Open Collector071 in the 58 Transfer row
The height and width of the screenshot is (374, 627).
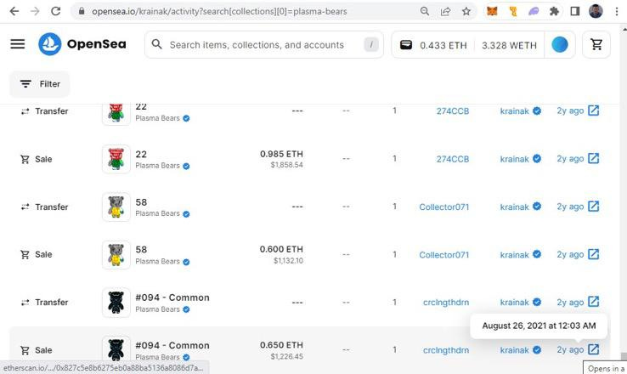(443, 207)
